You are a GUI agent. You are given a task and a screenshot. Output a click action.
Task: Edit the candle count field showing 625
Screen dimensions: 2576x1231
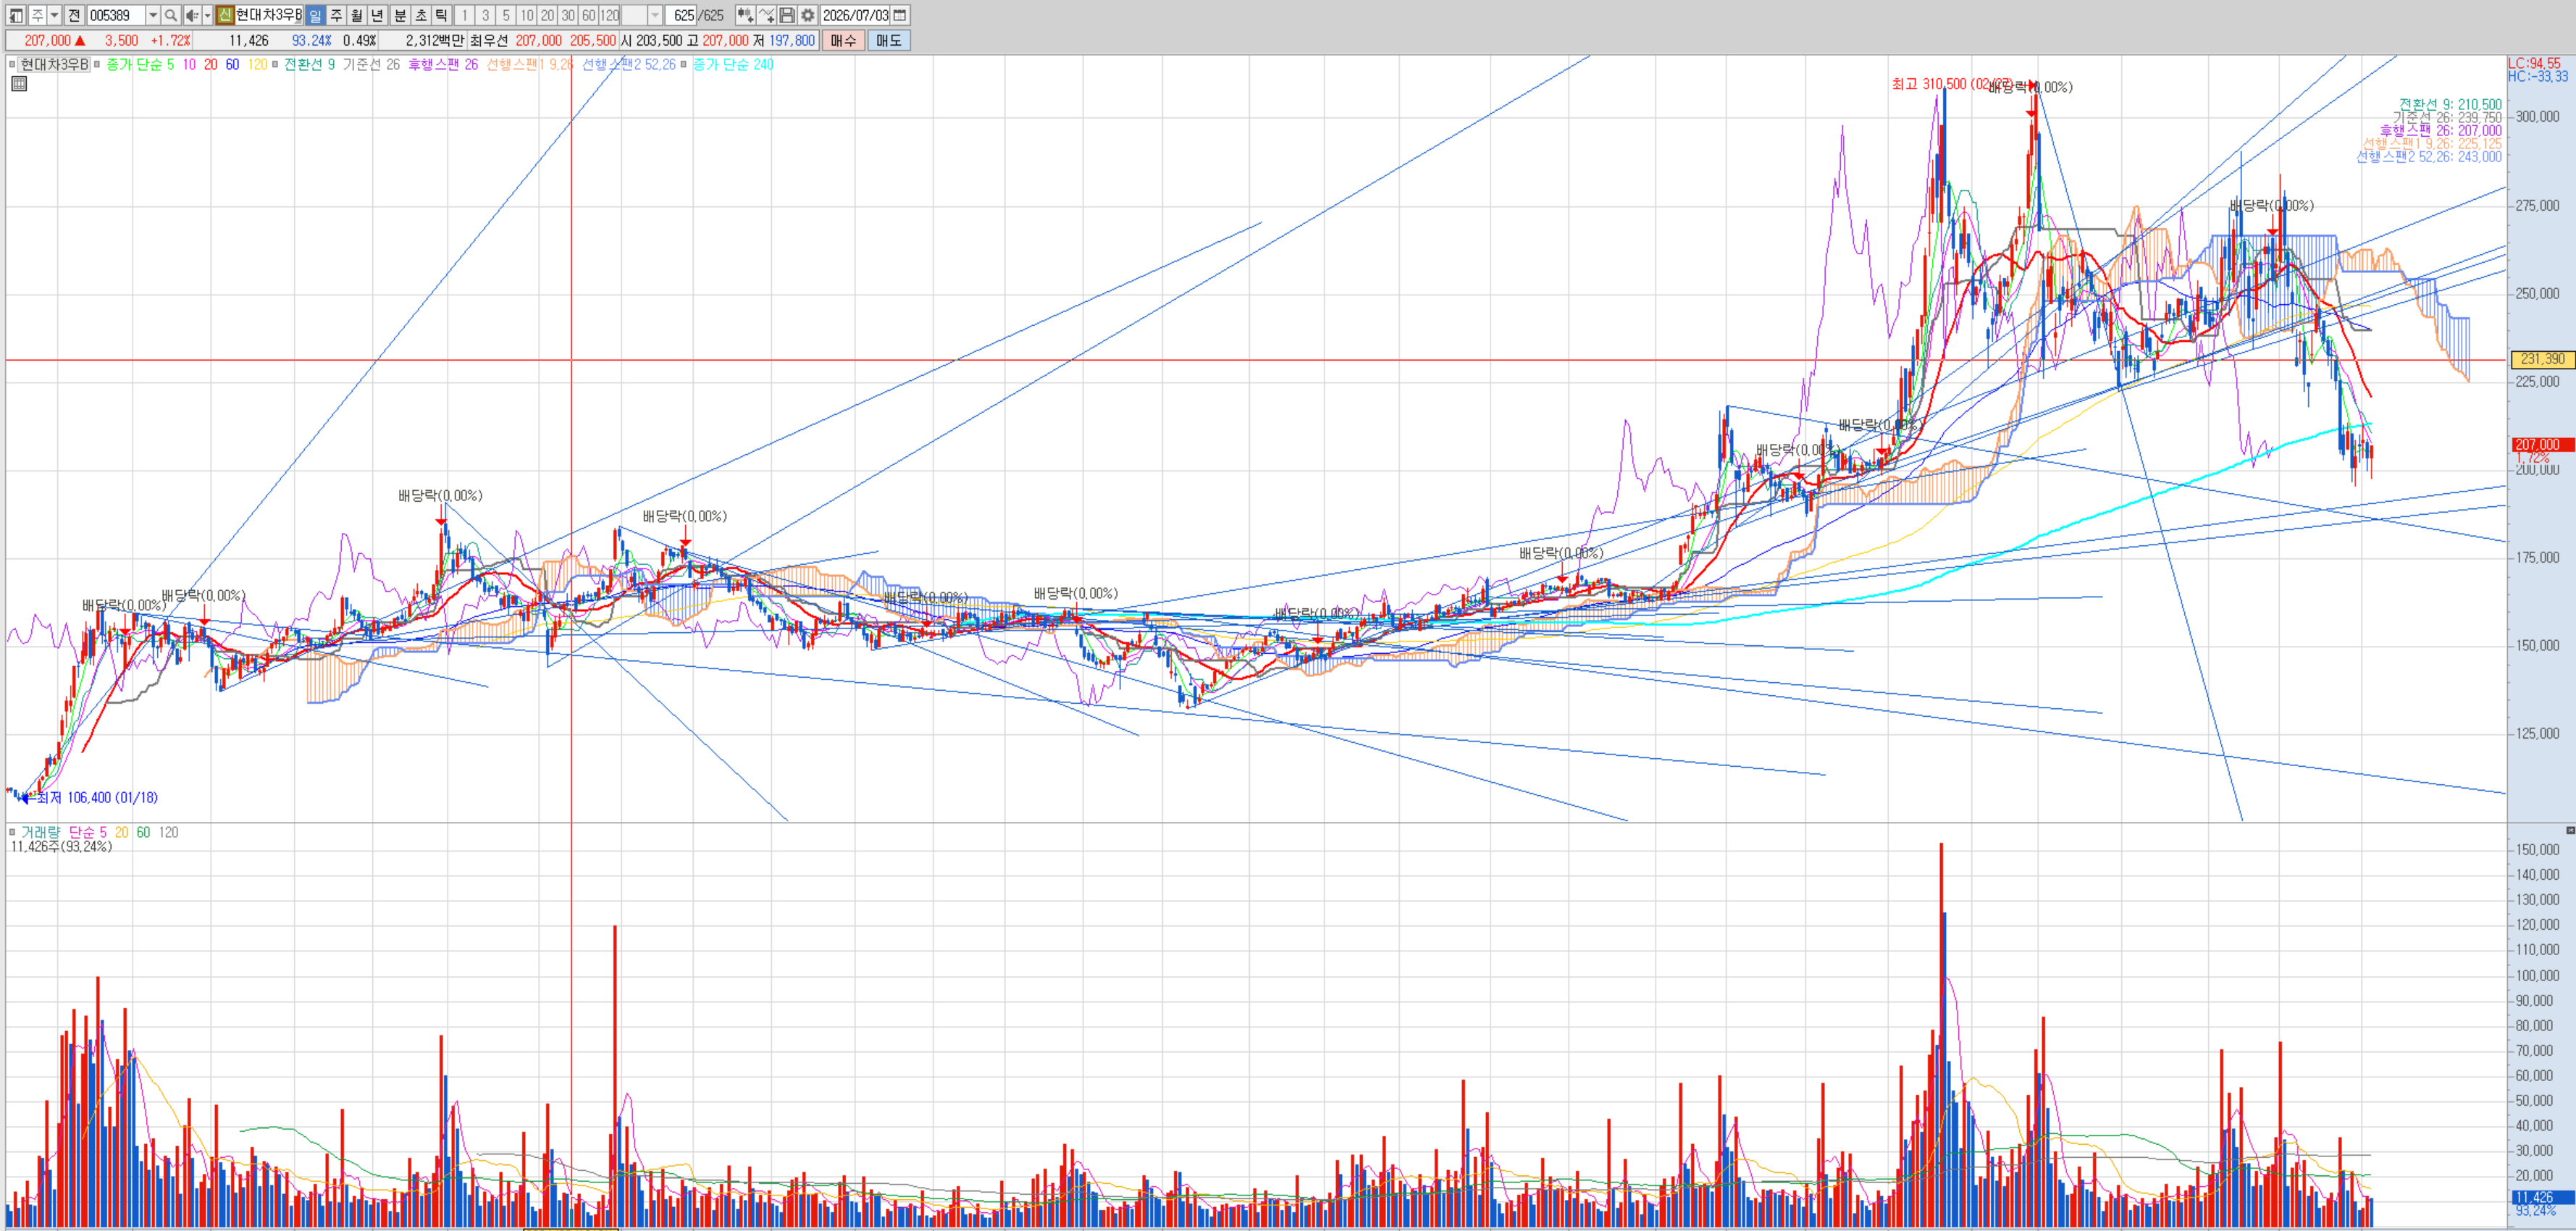682,15
